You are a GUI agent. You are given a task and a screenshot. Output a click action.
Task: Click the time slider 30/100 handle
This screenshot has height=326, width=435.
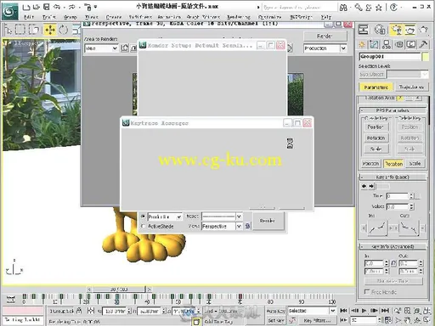click(119, 289)
